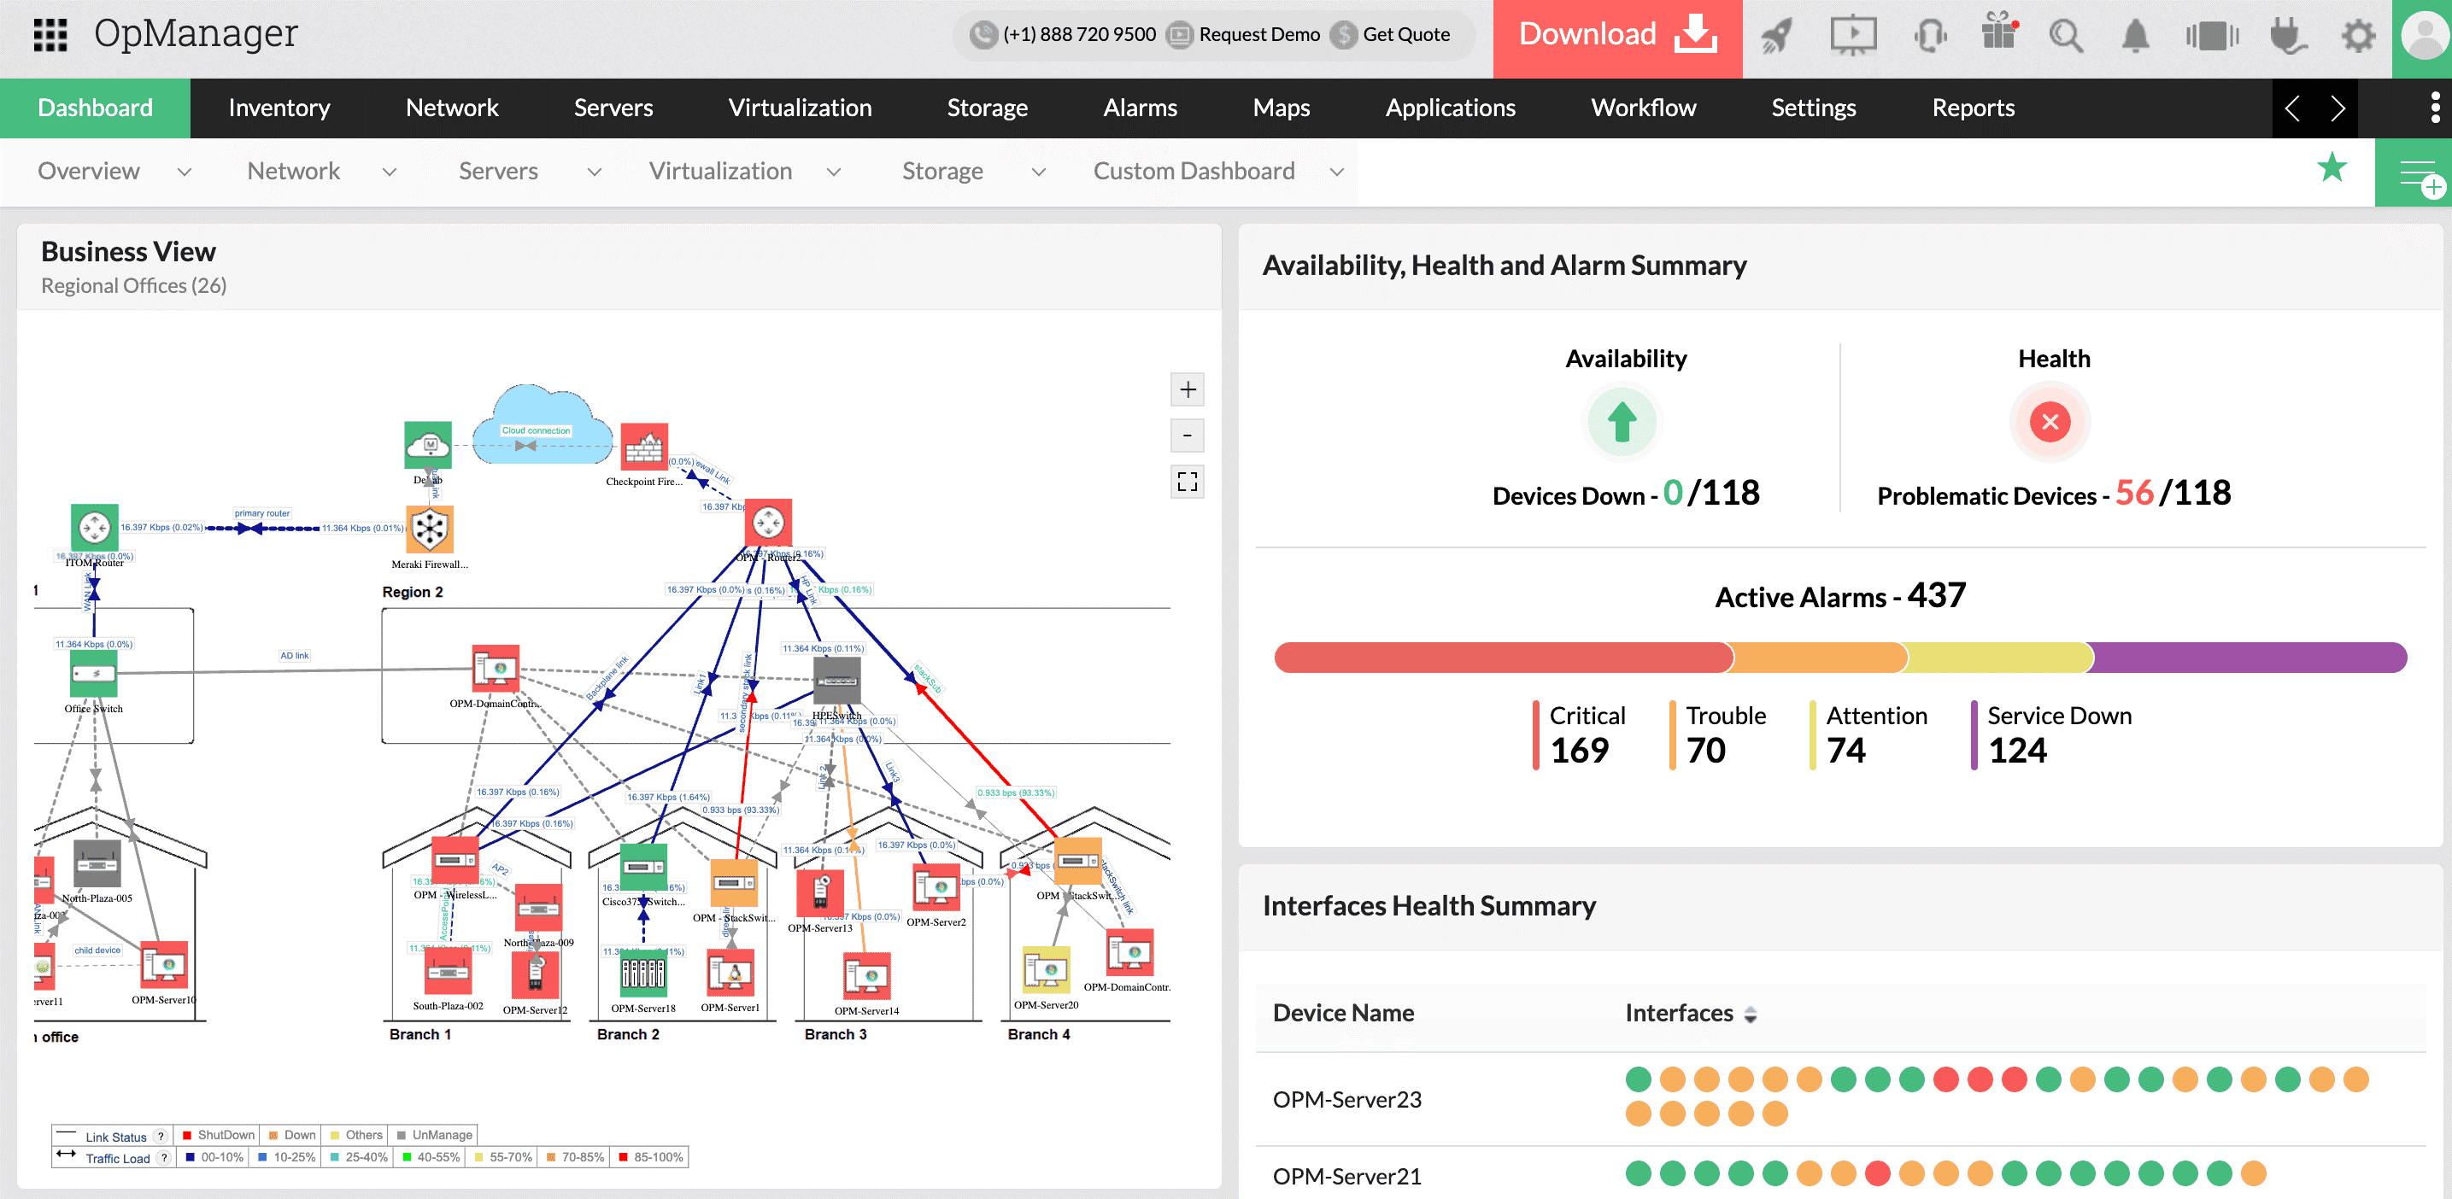Click the rocket getting-started icon
The height and width of the screenshot is (1199, 2452).
(1776, 35)
